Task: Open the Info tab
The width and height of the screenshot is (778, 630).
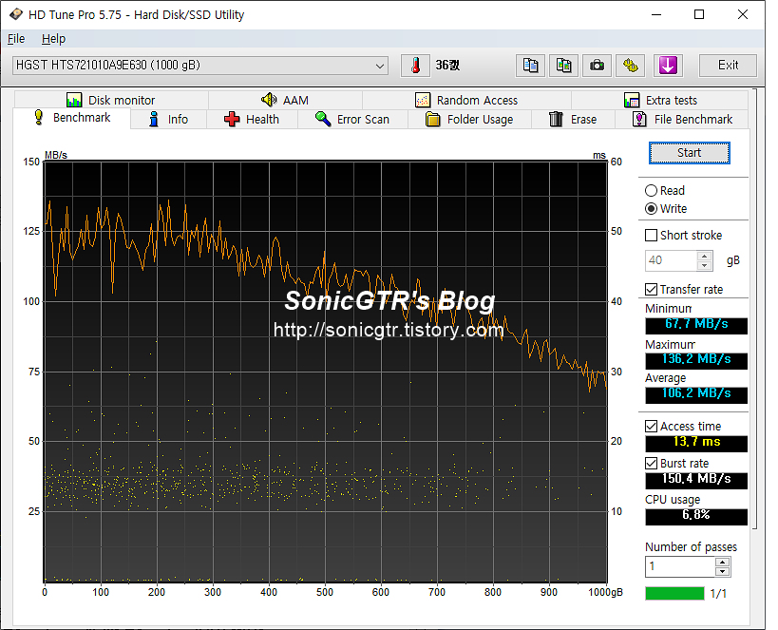Action: coord(169,120)
